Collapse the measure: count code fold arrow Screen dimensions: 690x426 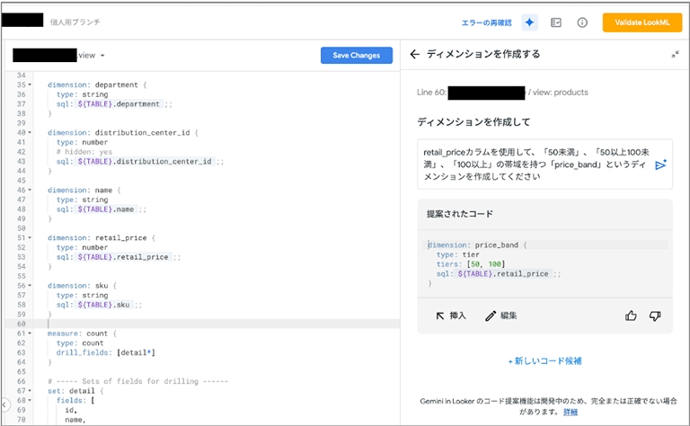pos(30,333)
